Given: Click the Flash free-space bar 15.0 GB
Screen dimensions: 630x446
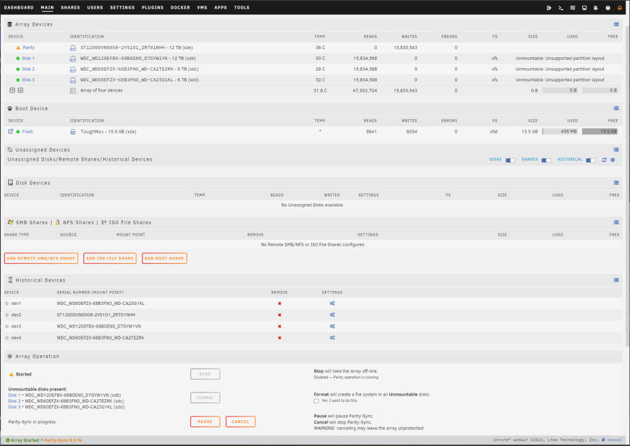Looking at the screenshot, I should 600,132.
